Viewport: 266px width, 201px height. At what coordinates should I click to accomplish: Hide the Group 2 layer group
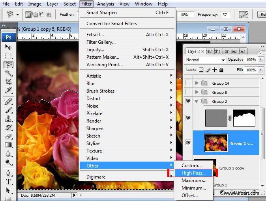(x=188, y=101)
